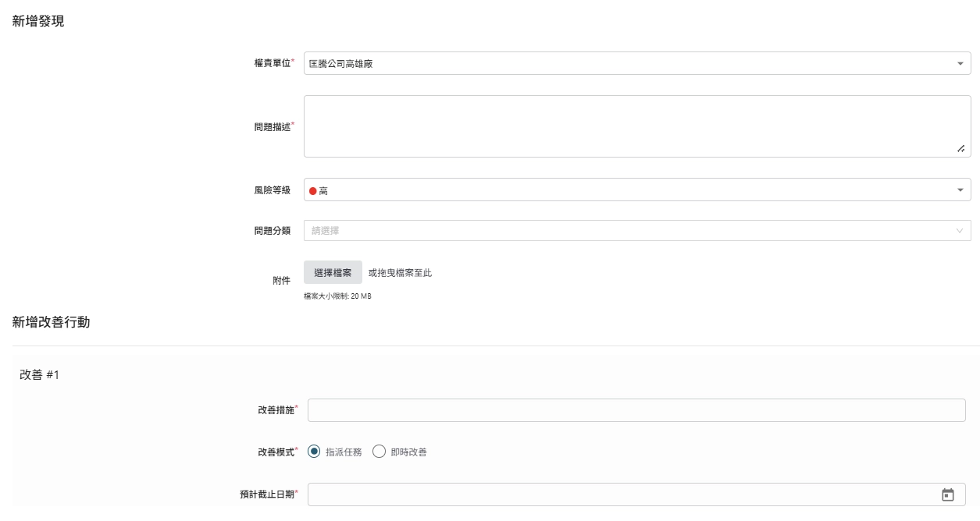Click the 或拖曳檔案至此 drop area text

point(400,272)
